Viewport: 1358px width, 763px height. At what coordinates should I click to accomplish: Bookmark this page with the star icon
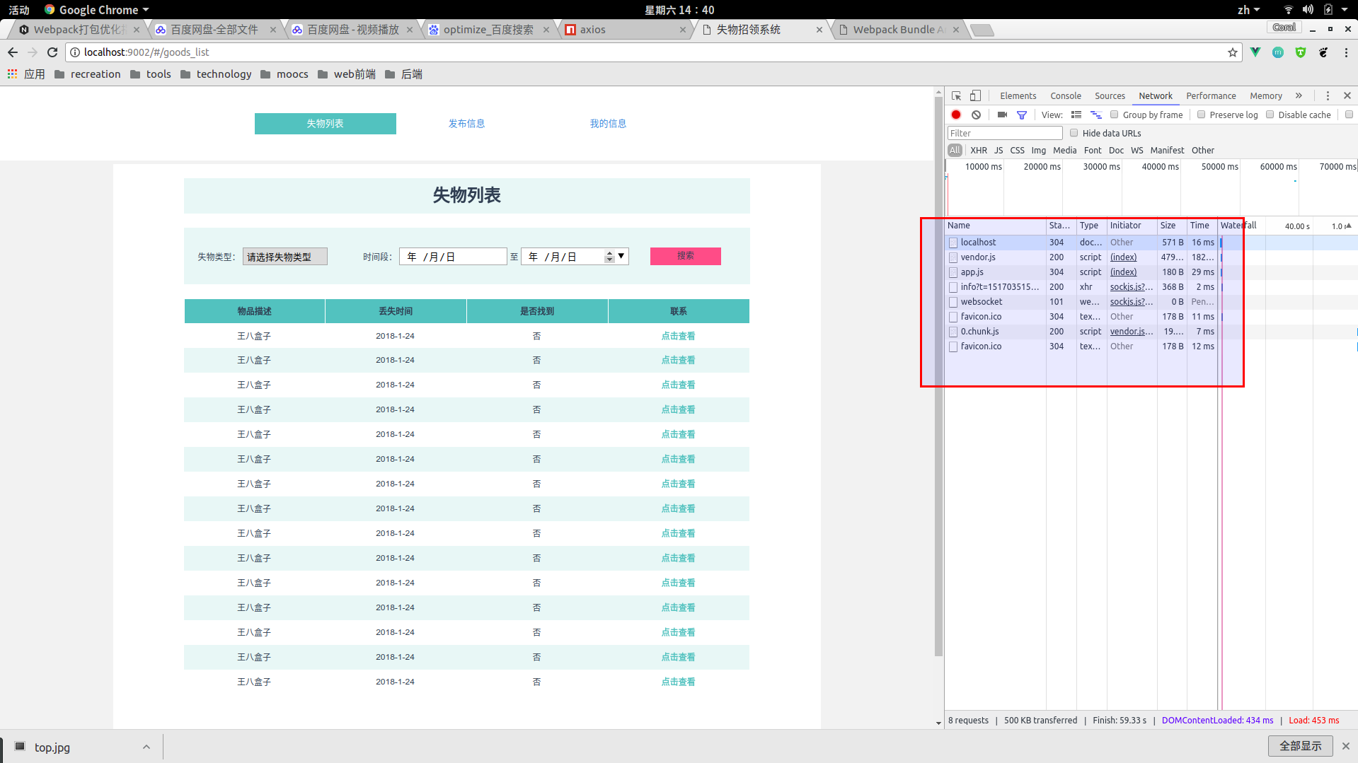[1233, 52]
